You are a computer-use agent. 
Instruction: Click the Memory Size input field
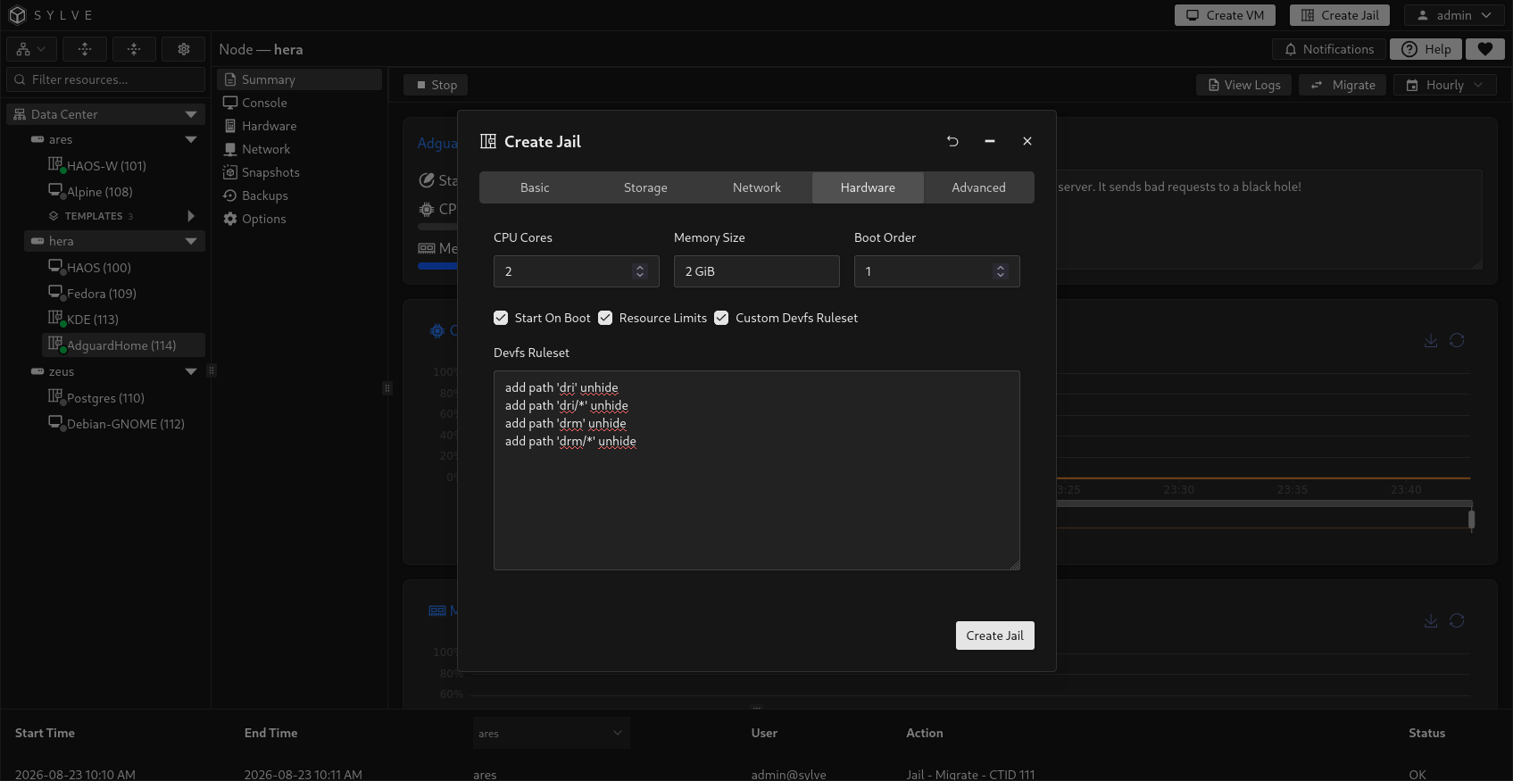(757, 271)
